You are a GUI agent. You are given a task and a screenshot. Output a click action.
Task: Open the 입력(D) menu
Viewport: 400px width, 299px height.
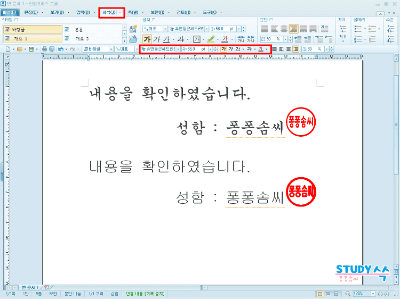coord(83,12)
